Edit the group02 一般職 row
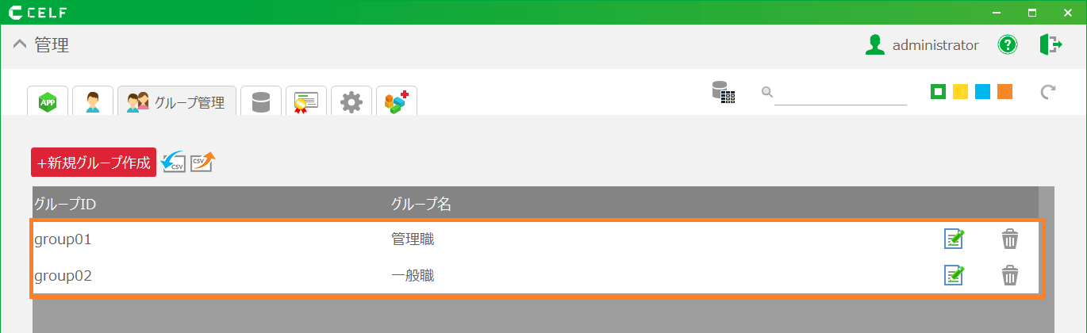The height and width of the screenshot is (333, 1087). click(x=954, y=275)
